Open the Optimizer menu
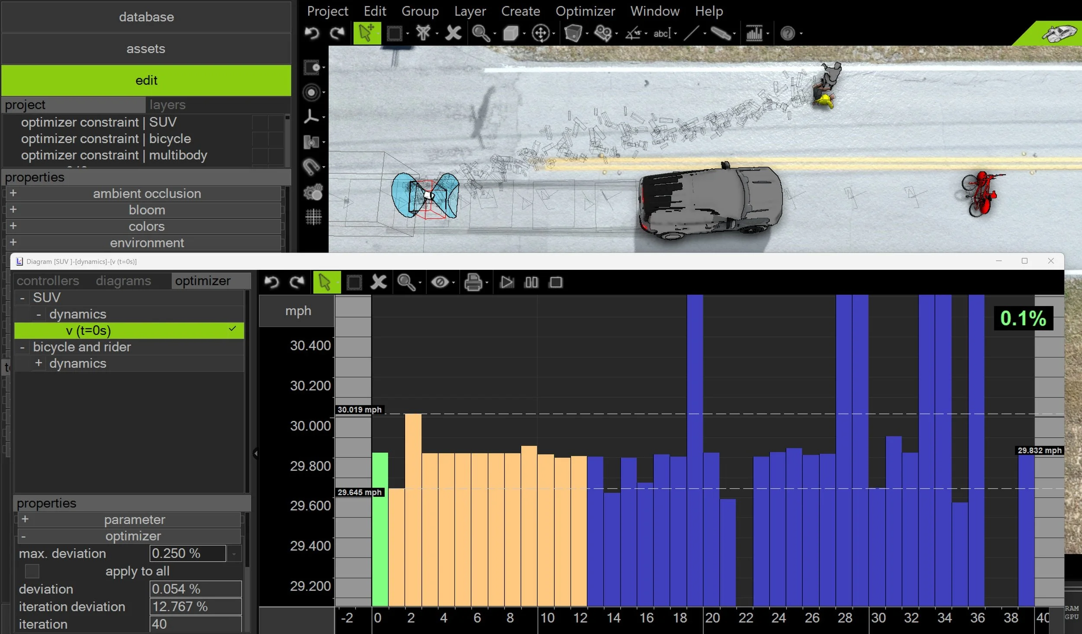Image resolution: width=1082 pixels, height=634 pixels. (x=585, y=11)
